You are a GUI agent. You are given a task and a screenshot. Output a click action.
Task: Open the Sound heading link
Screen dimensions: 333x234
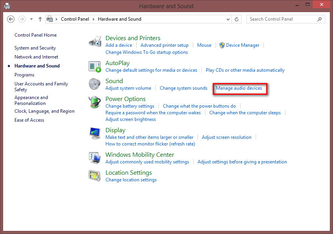[114, 81]
